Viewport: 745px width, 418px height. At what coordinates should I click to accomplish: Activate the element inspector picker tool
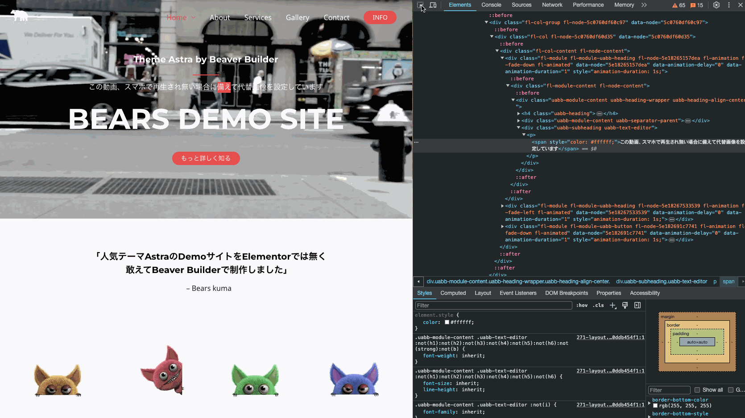point(420,5)
